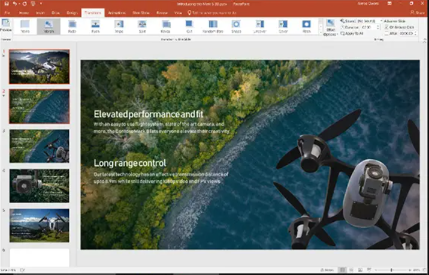Open the View tab

coord(178,13)
